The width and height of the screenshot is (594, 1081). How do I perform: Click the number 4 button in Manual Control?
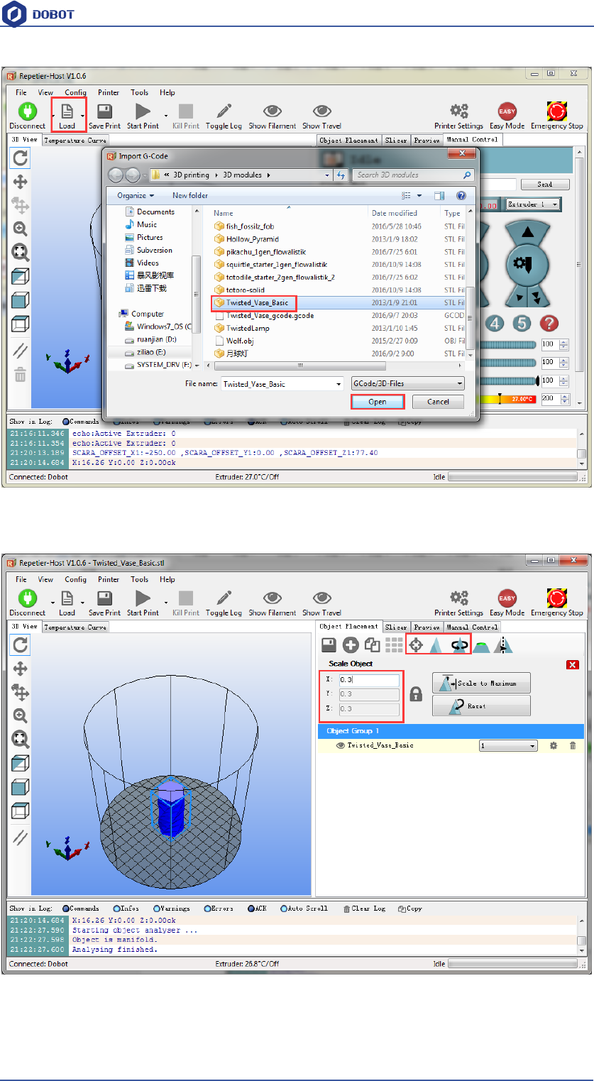coord(495,324)
